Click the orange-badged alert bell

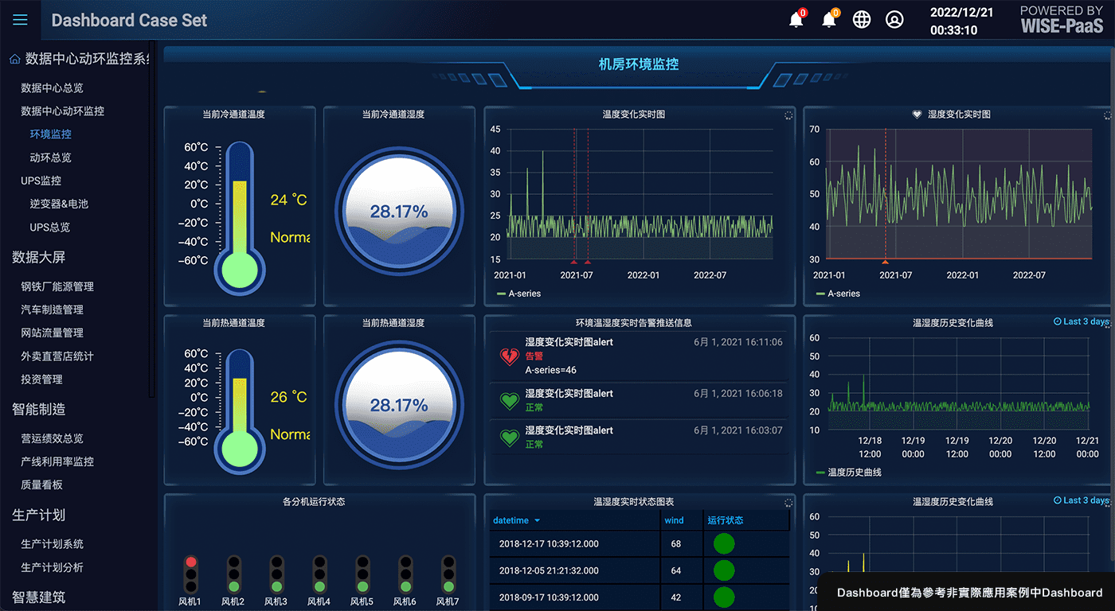829,20
